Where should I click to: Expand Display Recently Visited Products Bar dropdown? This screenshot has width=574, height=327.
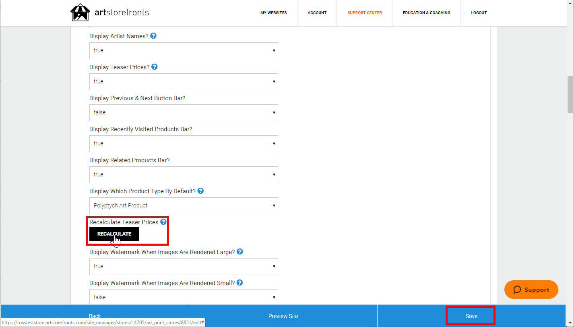pos(184,144)
